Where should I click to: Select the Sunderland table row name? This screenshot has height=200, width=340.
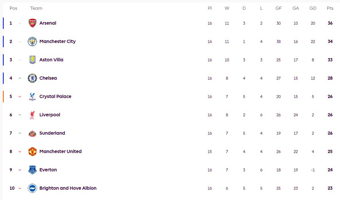tap(52, 133)
